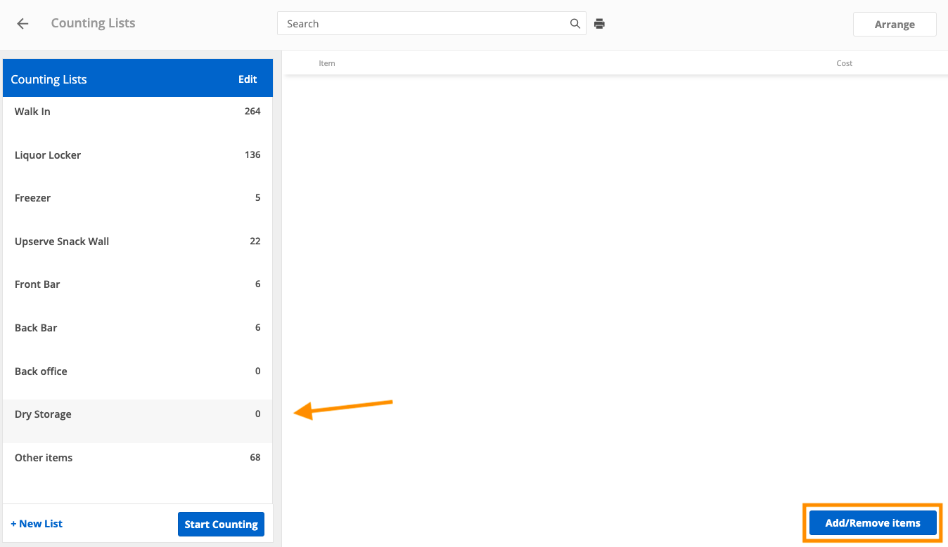This screenshot has width=948, height=547.
Task: Open the Other items list
Action: coord(137,458)
